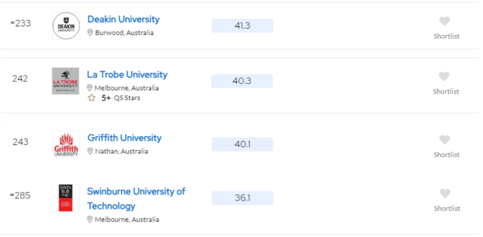The image size is (483, 237).
Task: Open the Deakin University link
Action: 123,20
